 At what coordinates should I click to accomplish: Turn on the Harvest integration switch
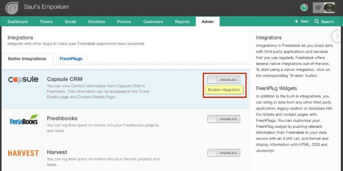click(x=224, y=153)
